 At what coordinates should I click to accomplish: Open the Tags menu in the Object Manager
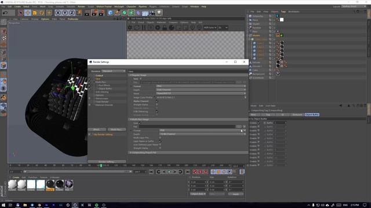point(283,12)
